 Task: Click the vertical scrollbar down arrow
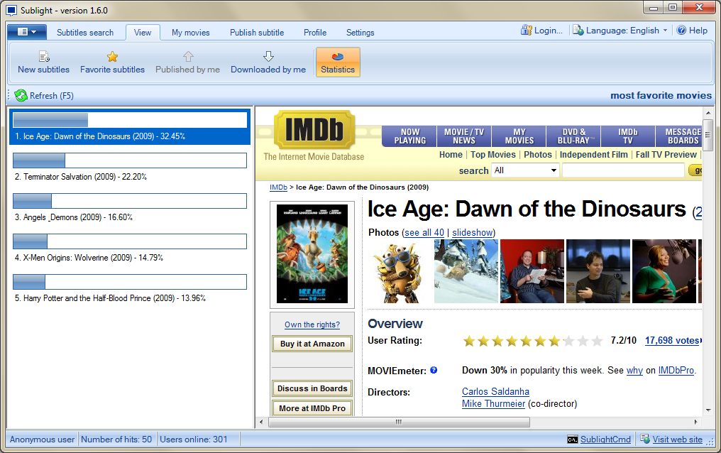pyautogui.click(x=708, y=410)
